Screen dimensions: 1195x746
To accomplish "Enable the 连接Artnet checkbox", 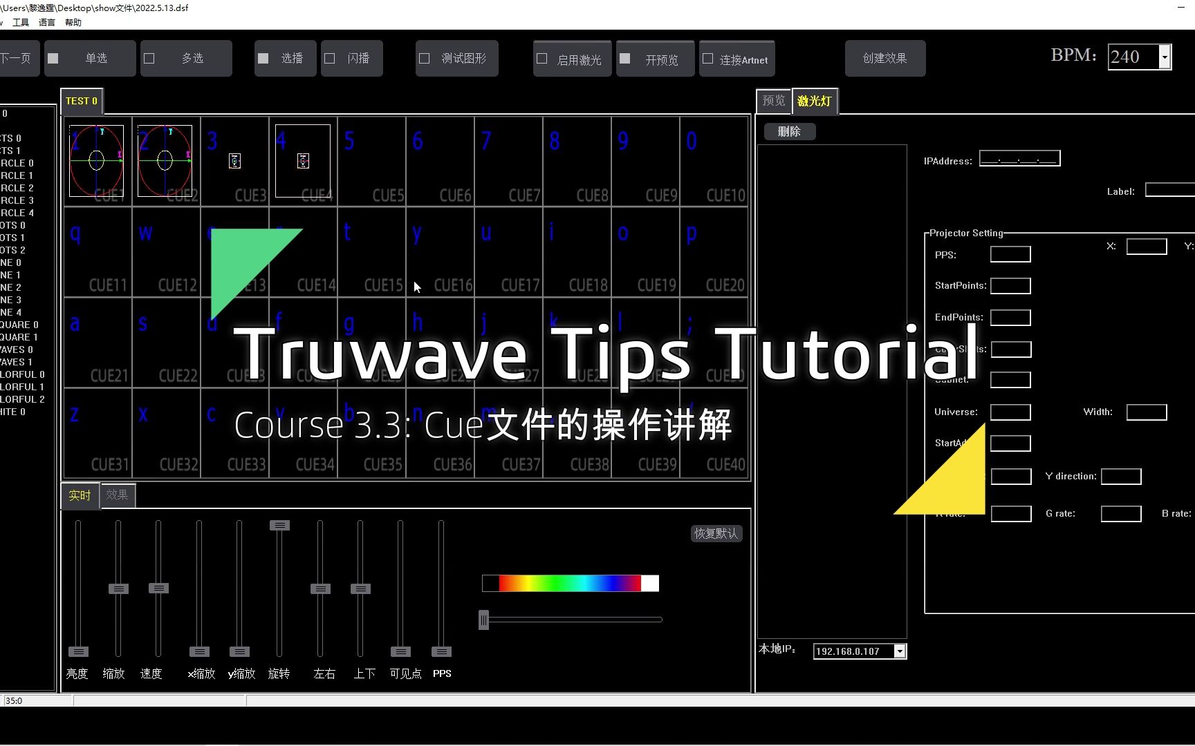I will [707, 58].
